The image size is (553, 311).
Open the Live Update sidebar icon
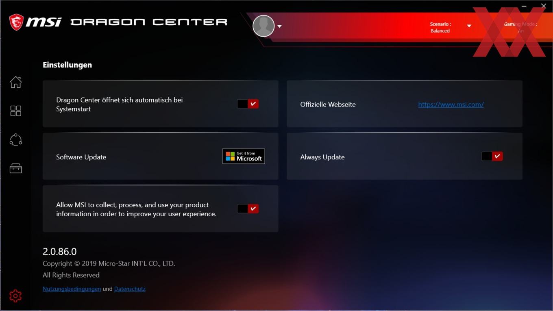pos(16,139)
